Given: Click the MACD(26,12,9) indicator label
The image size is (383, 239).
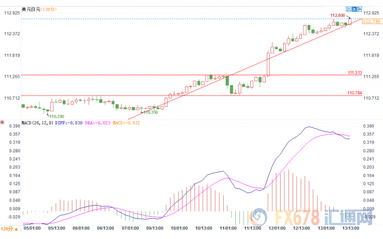Looking at the screenshot, I should point(37,123).
